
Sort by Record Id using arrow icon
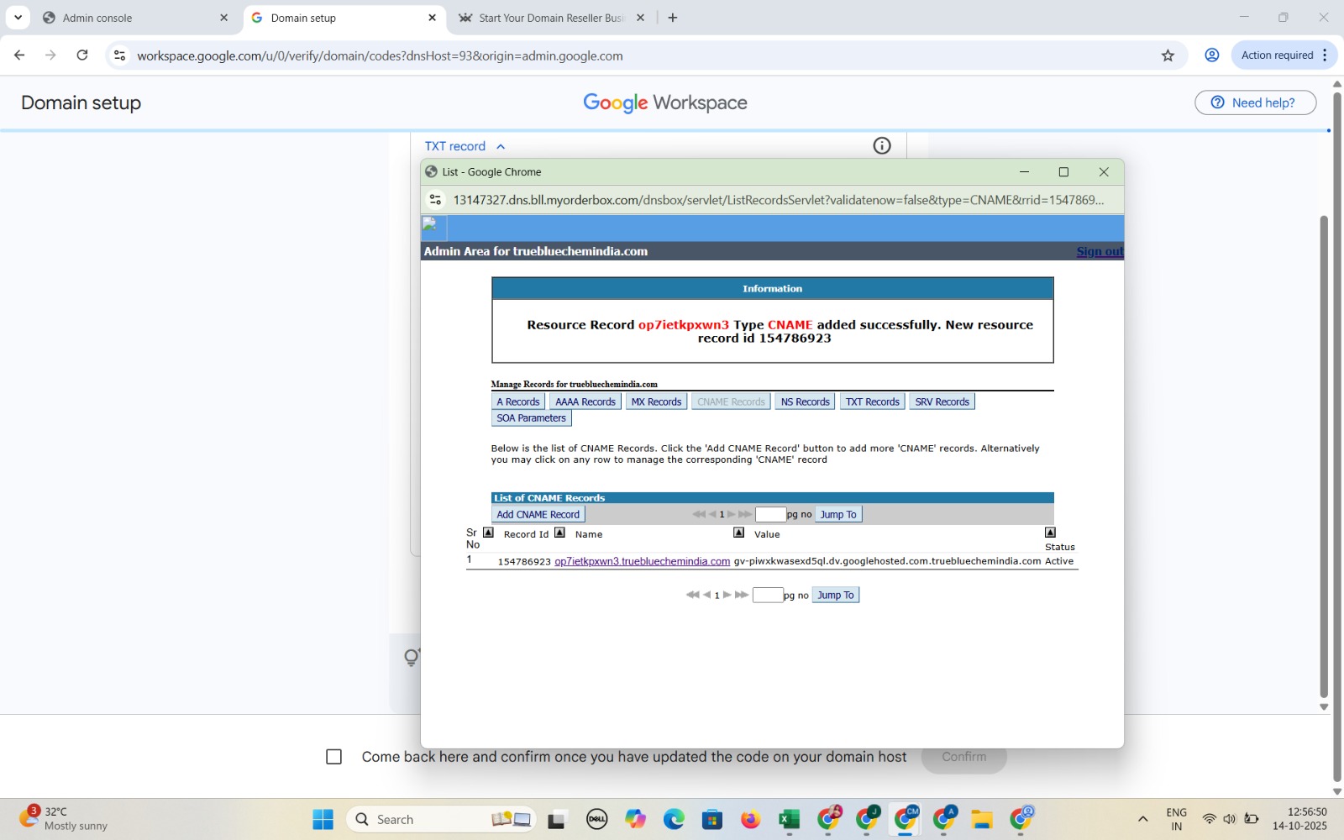click(x=559, y=533)
